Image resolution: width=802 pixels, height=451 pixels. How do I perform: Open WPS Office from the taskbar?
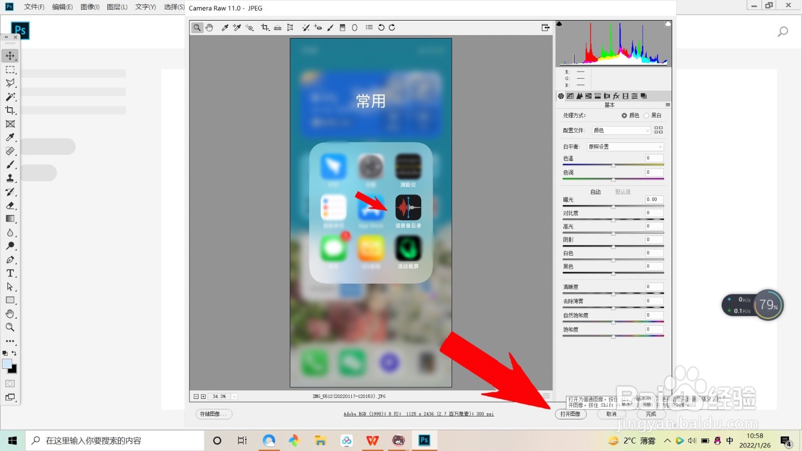click(372, 440)
